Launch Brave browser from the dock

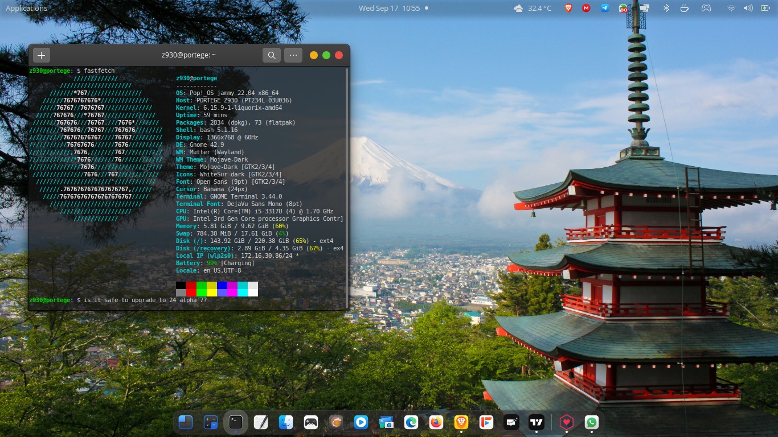[x=461, y=422]
